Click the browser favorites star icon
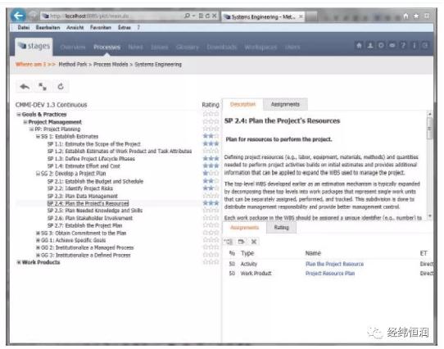 416,16
